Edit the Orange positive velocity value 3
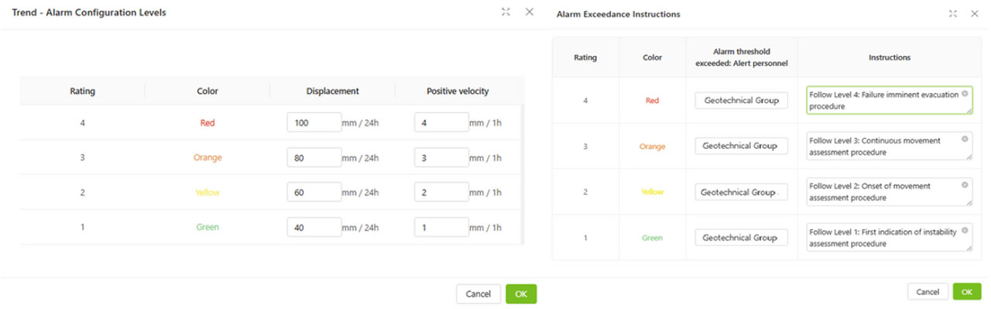 [441, 157]
